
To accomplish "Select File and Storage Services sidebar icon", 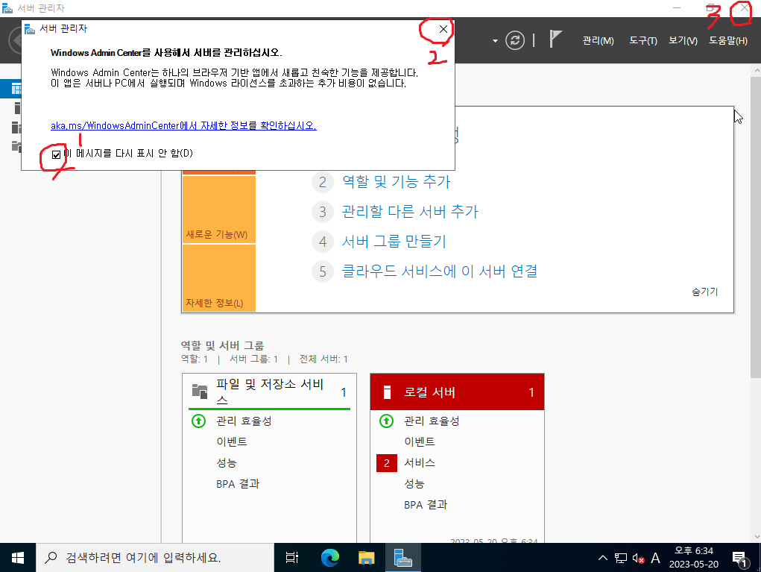I will point(16,146).
